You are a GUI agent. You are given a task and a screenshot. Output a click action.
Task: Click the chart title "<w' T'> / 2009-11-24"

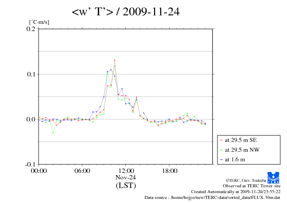click(126, 12)
